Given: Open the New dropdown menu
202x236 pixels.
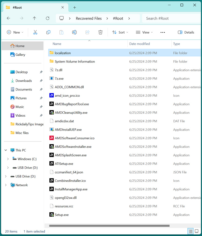Looking at the screenshot, I should tap(15, 32).
